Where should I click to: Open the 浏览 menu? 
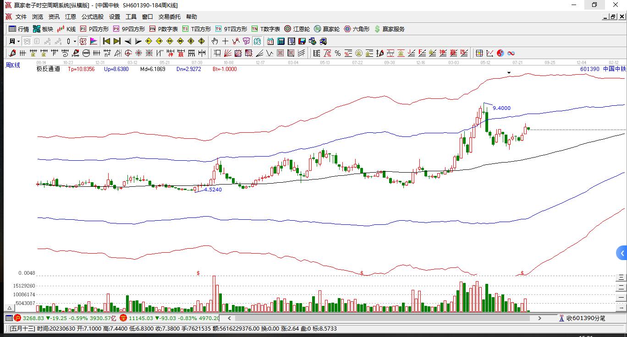tap(38, 17)
